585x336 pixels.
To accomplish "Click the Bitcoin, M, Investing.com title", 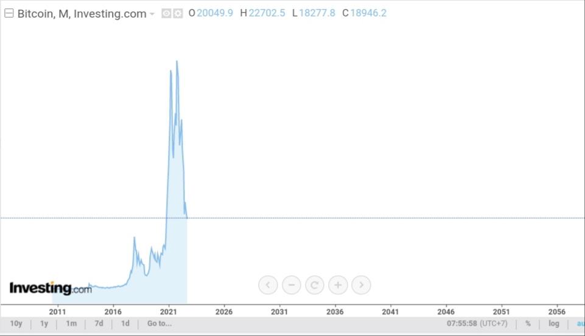I will click(x=82, y=14).
